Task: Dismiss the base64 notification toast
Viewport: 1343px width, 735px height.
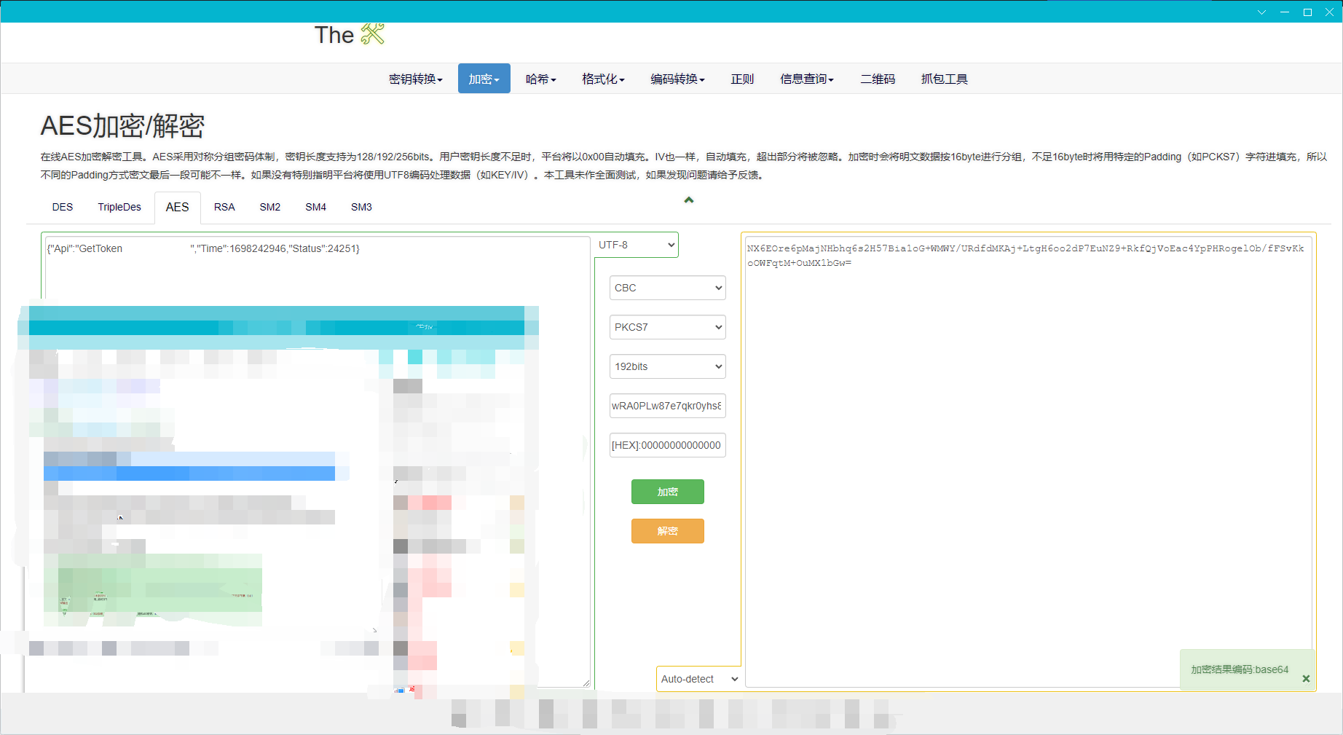Action: point(1306,678)
